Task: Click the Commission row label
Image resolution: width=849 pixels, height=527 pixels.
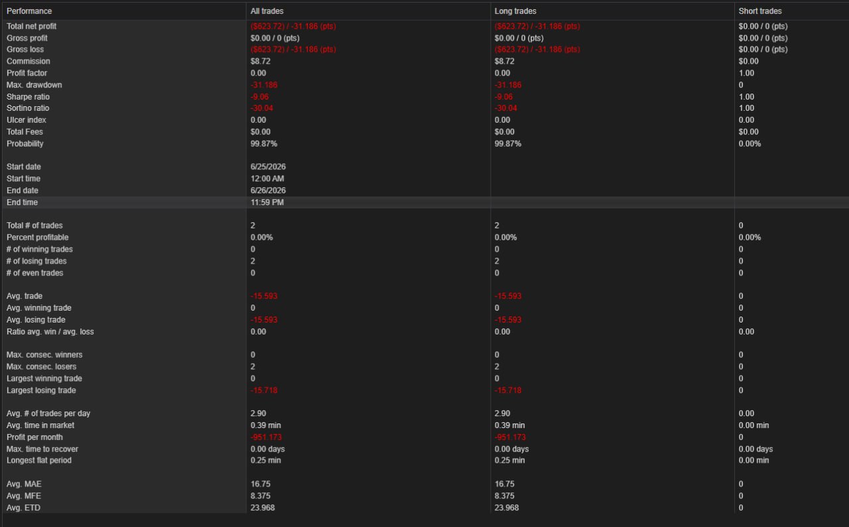Action: (28, 62)
